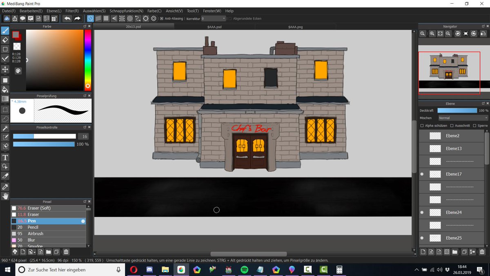490x276 pixels.
Task: Create a new layer in the Ebene panel
Action: [423, 252]
